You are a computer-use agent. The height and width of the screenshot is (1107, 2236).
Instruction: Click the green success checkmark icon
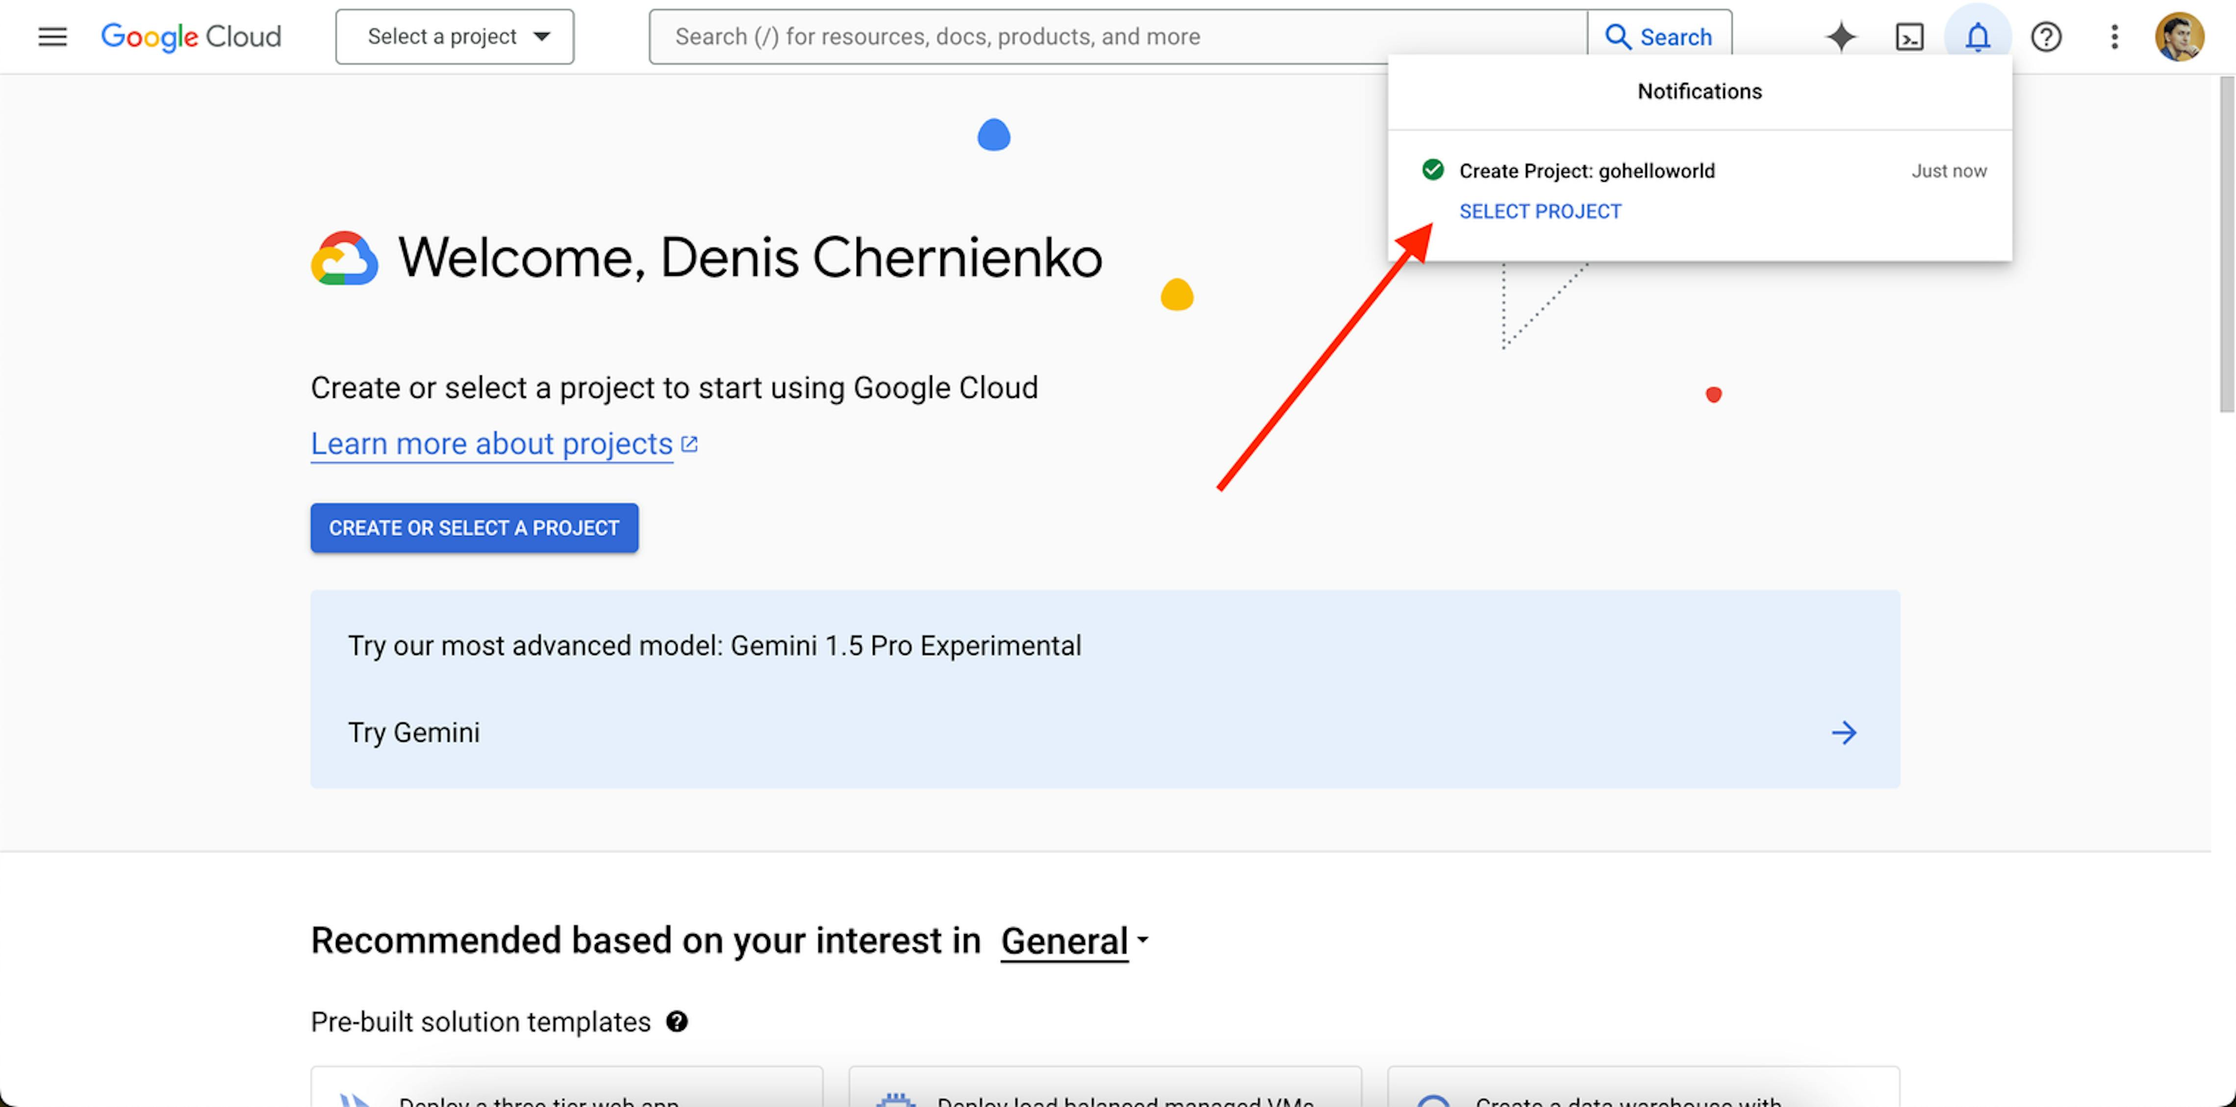tap(1433, 169)
